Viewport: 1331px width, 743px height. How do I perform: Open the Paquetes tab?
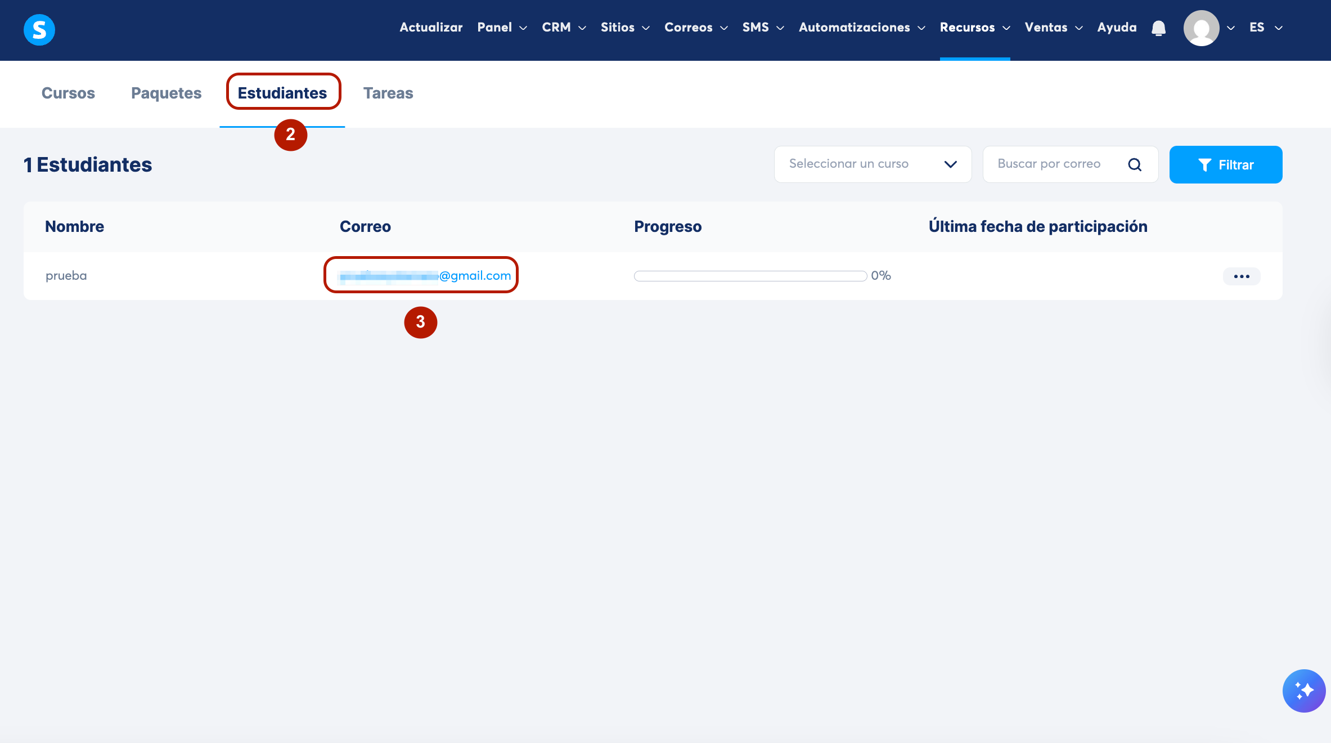tap(166, 93)
